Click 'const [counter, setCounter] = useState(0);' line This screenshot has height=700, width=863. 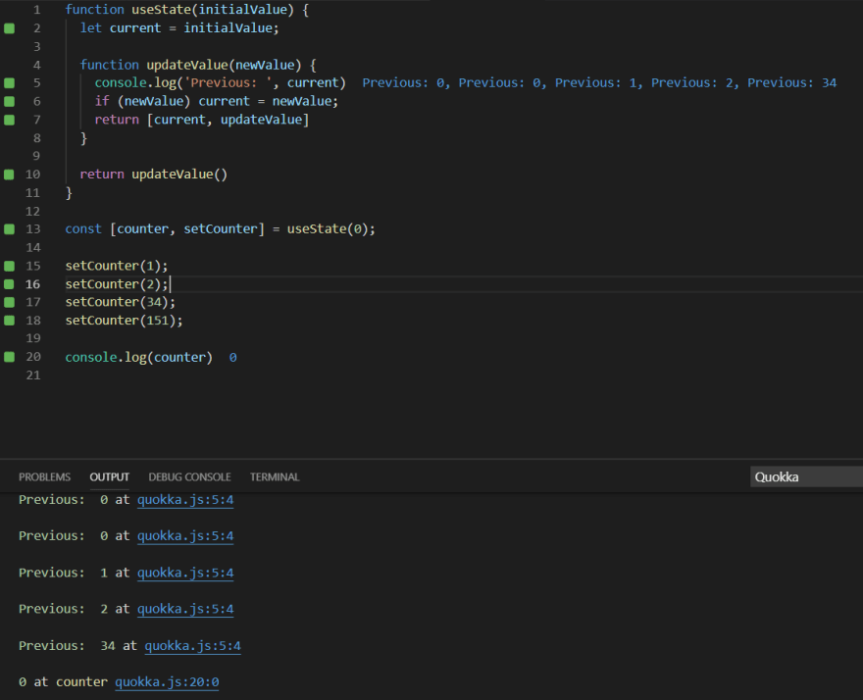pos(220,229)
